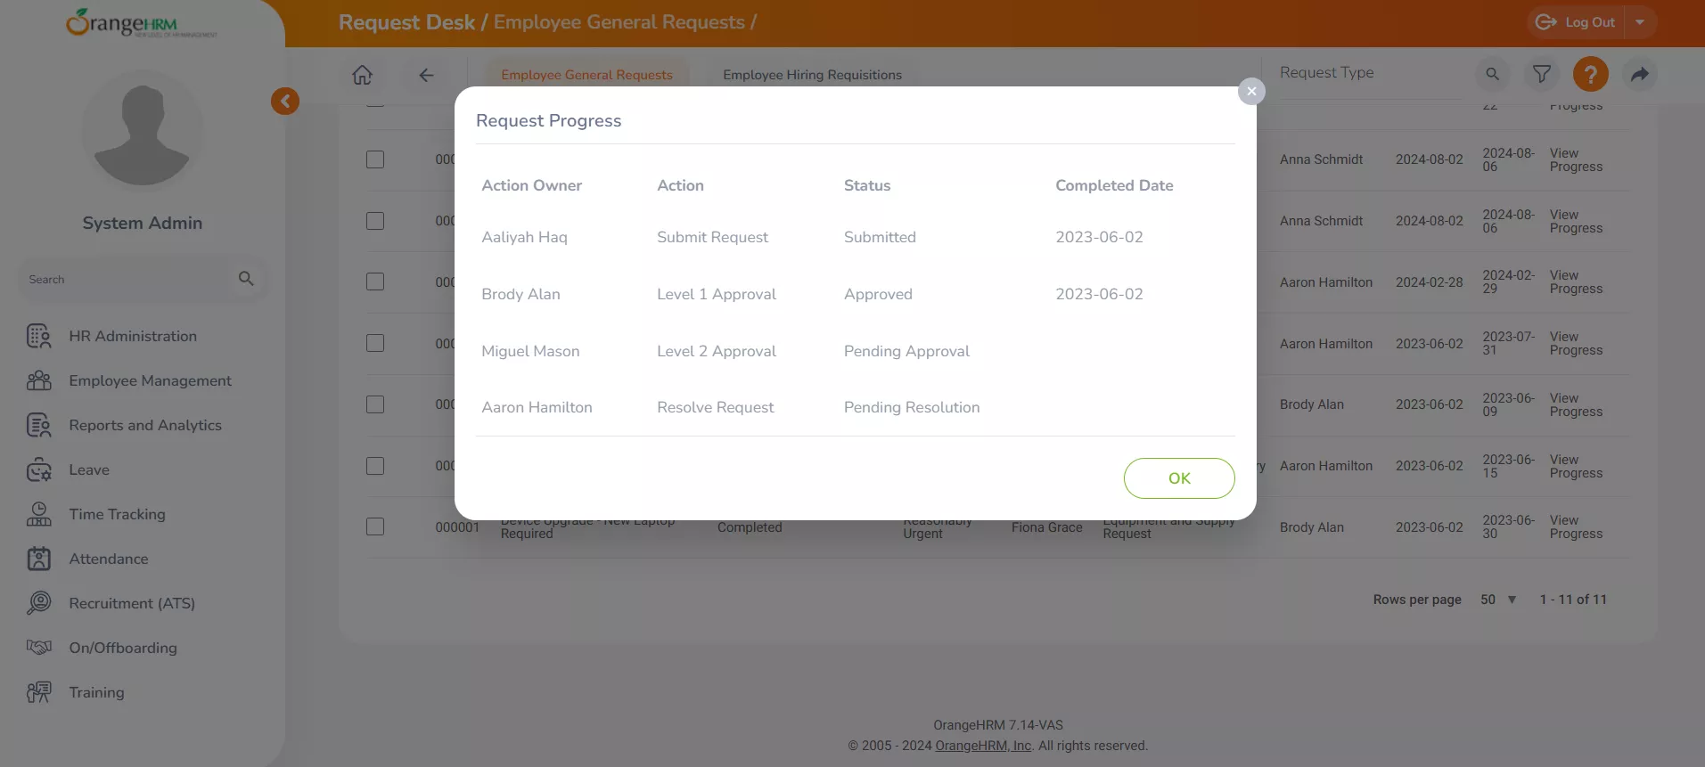Click the Fiona Grace cell in request 000001 row

[x=1046, y=527]
